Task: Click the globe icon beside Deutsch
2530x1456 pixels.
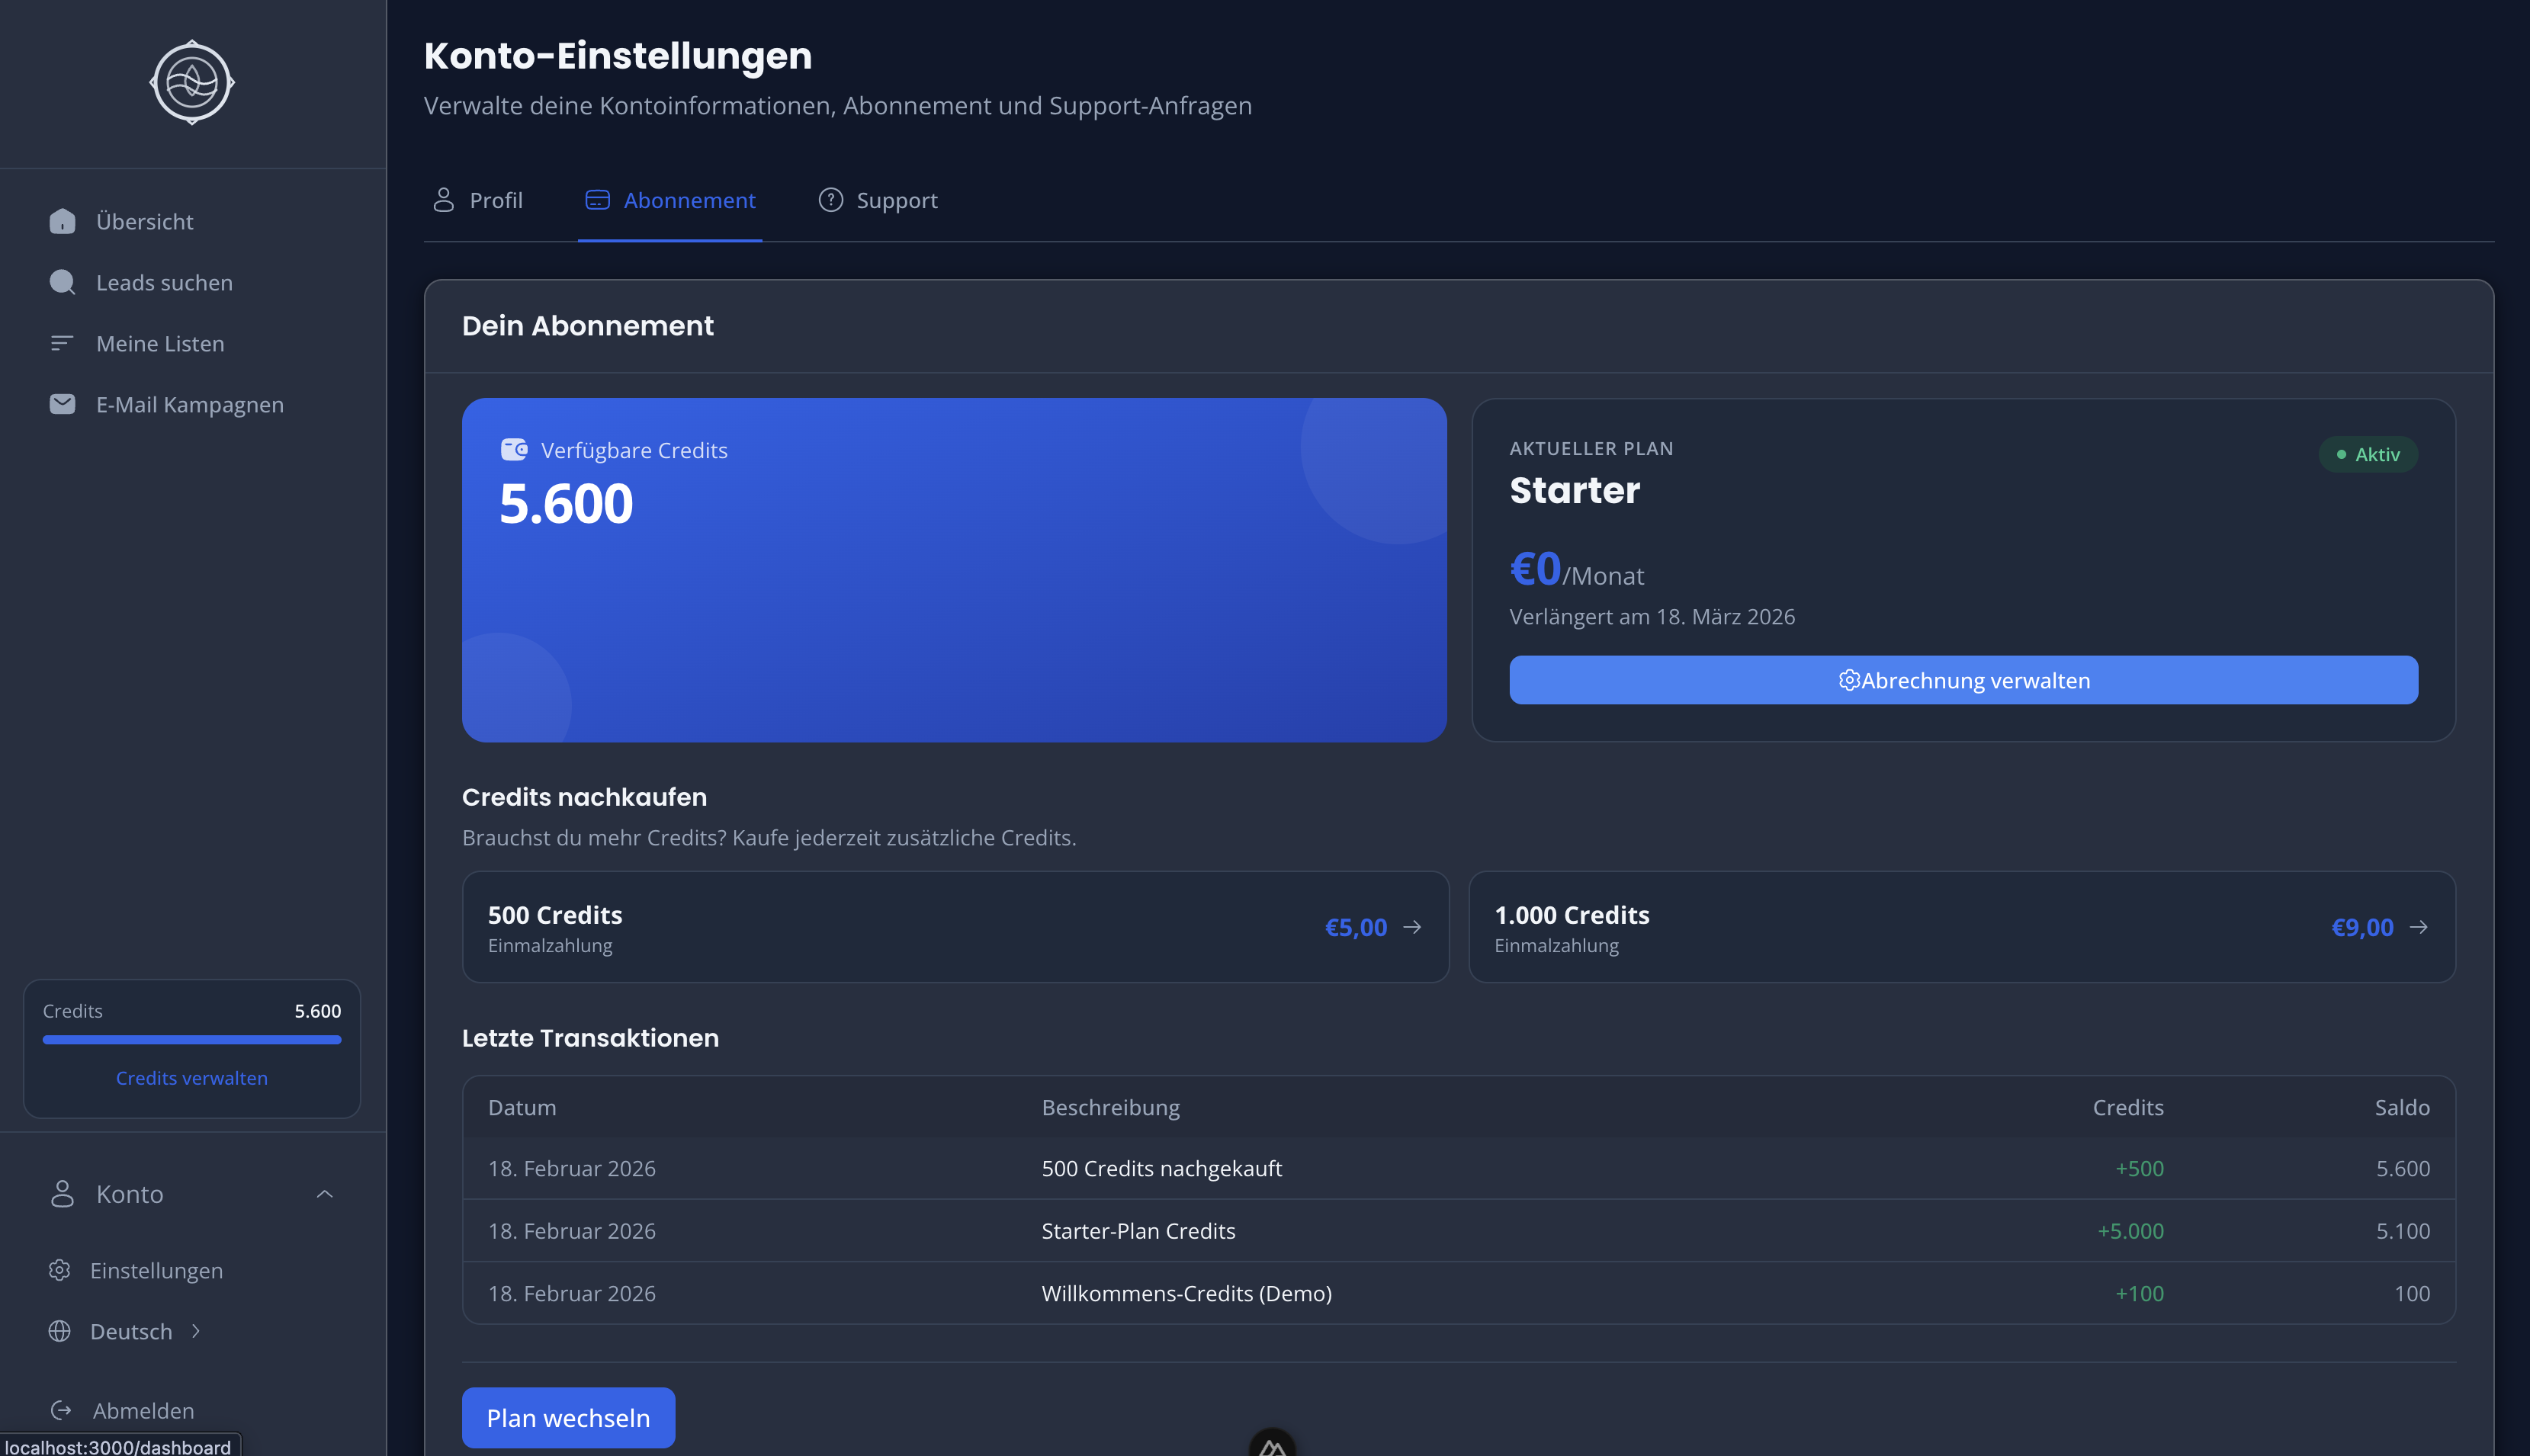Action: [x=60, y=1331]
